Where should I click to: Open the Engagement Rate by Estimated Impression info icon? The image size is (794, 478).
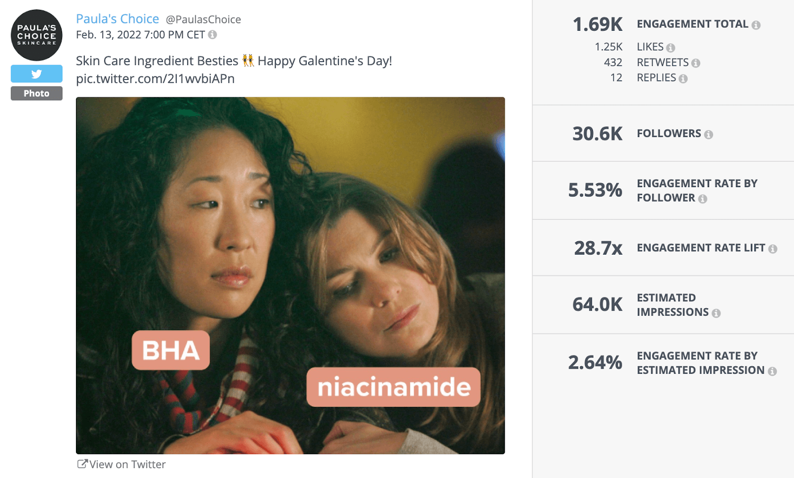[x=772, y=370]
